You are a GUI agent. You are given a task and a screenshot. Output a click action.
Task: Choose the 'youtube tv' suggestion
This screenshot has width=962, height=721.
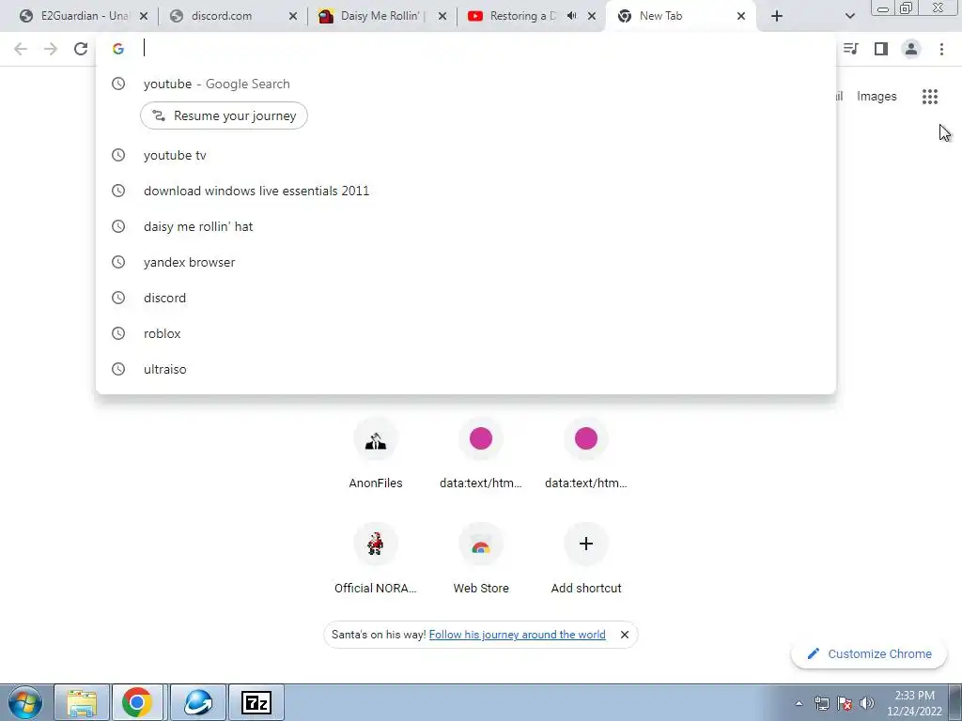coord(466,155)
